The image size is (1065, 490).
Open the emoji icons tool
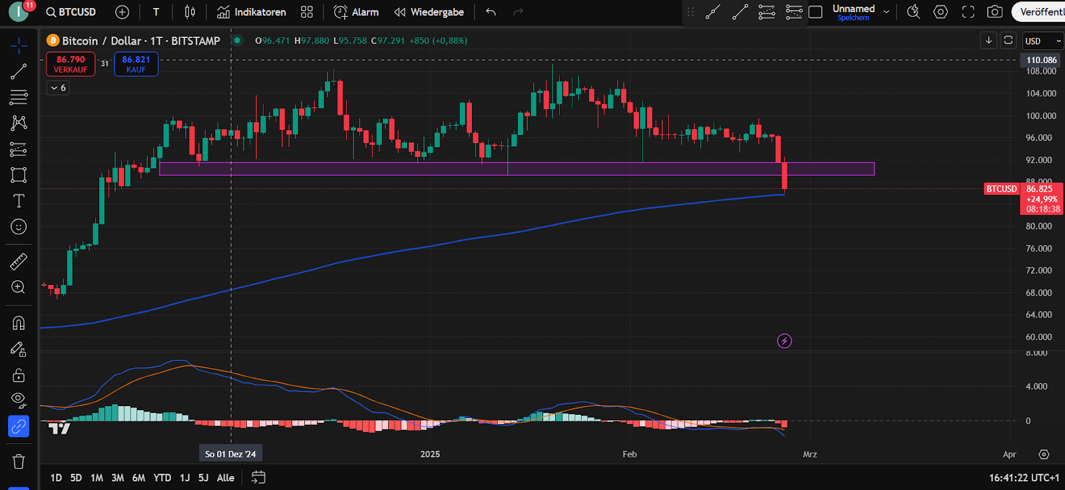click(x=19, y=227)
